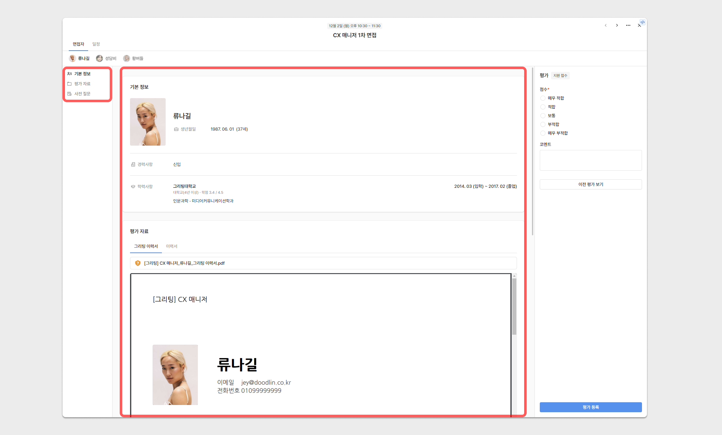Screen dimensions: 722x435
Task: Click the blue code embed icon
Action: [642, 22]
